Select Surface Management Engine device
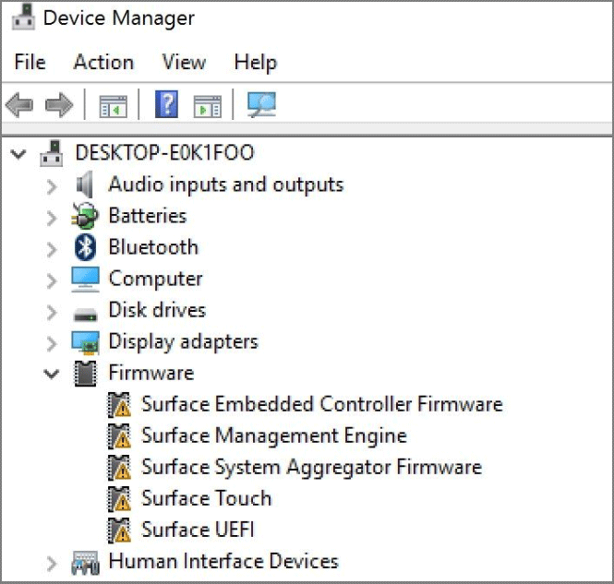This screenshot has width=614, height=584. pos(274,435)
